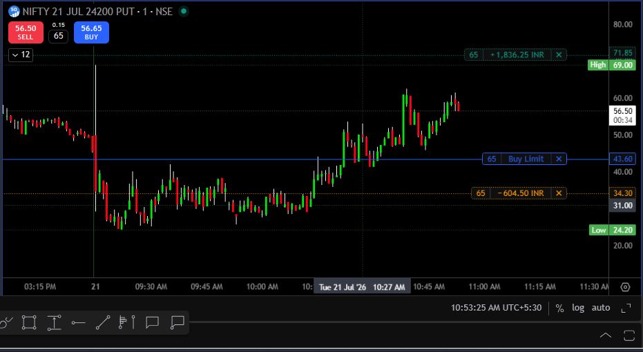Click quantity 65 on the take profit line
643x352 pixels.
pyautogui.click(x=474, y=55)
